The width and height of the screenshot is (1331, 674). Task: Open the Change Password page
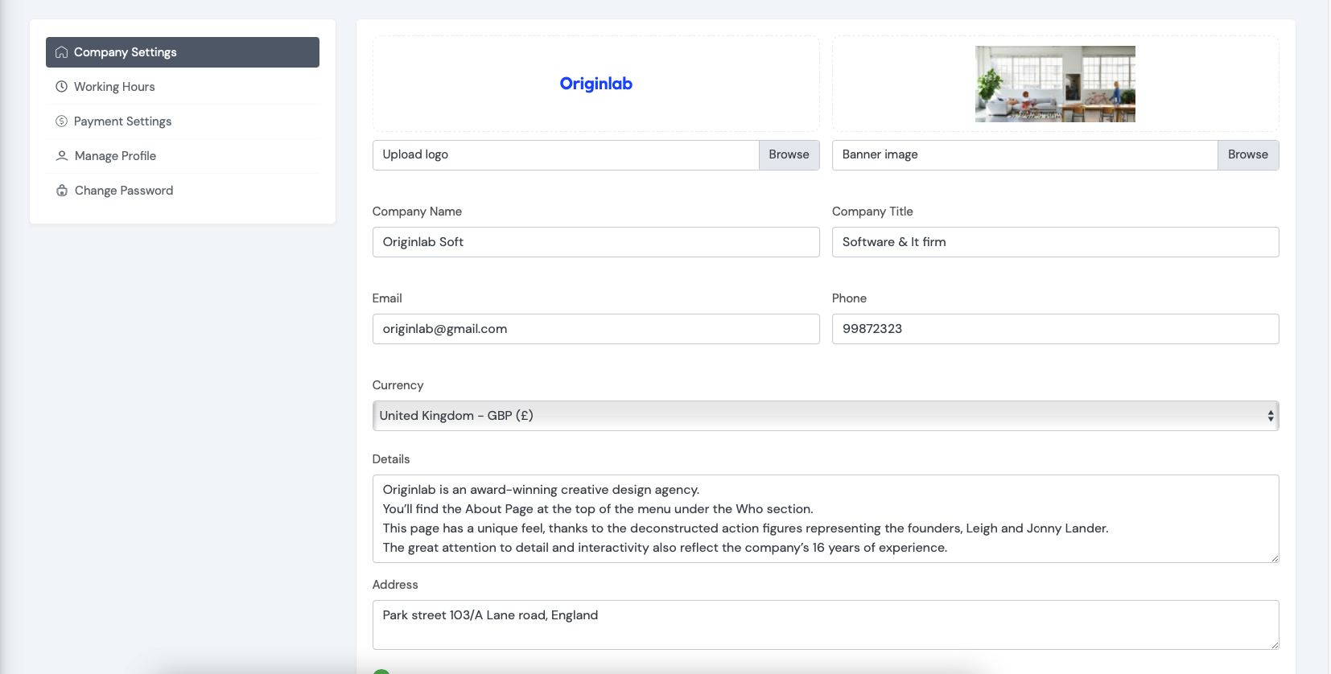[183, 191]
